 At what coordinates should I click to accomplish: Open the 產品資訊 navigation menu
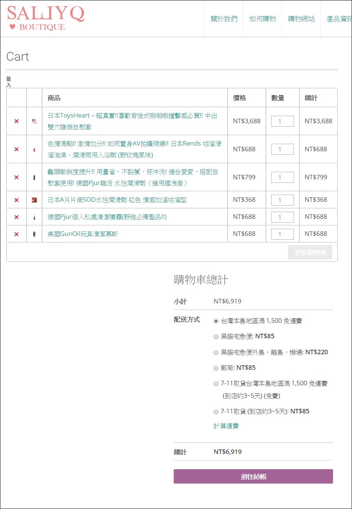pyautogui.click(x=339, y=19)
